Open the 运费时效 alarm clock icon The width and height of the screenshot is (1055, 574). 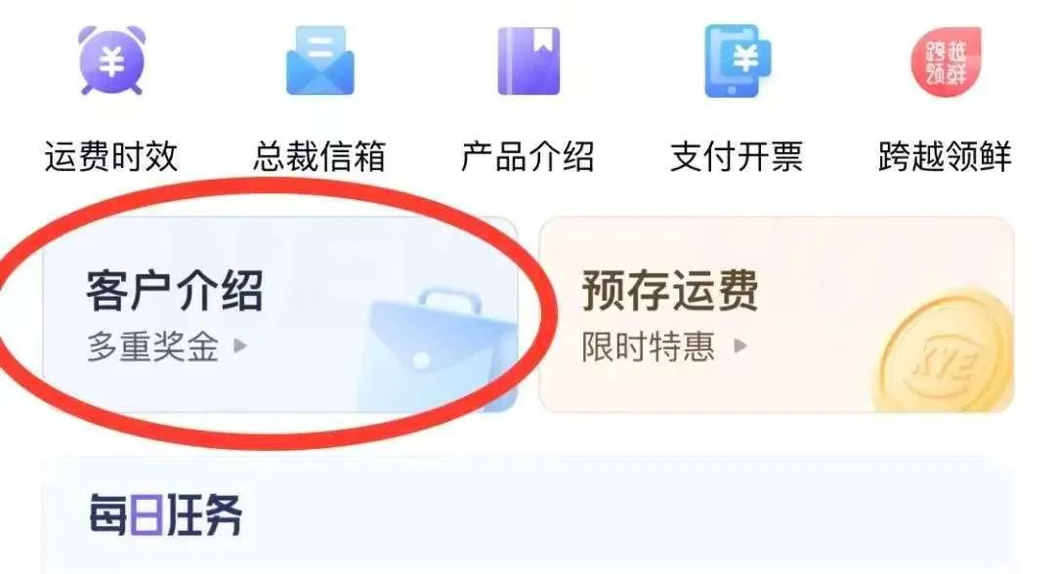111,61
